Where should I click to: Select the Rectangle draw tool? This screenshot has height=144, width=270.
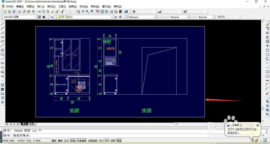[2, 41]
